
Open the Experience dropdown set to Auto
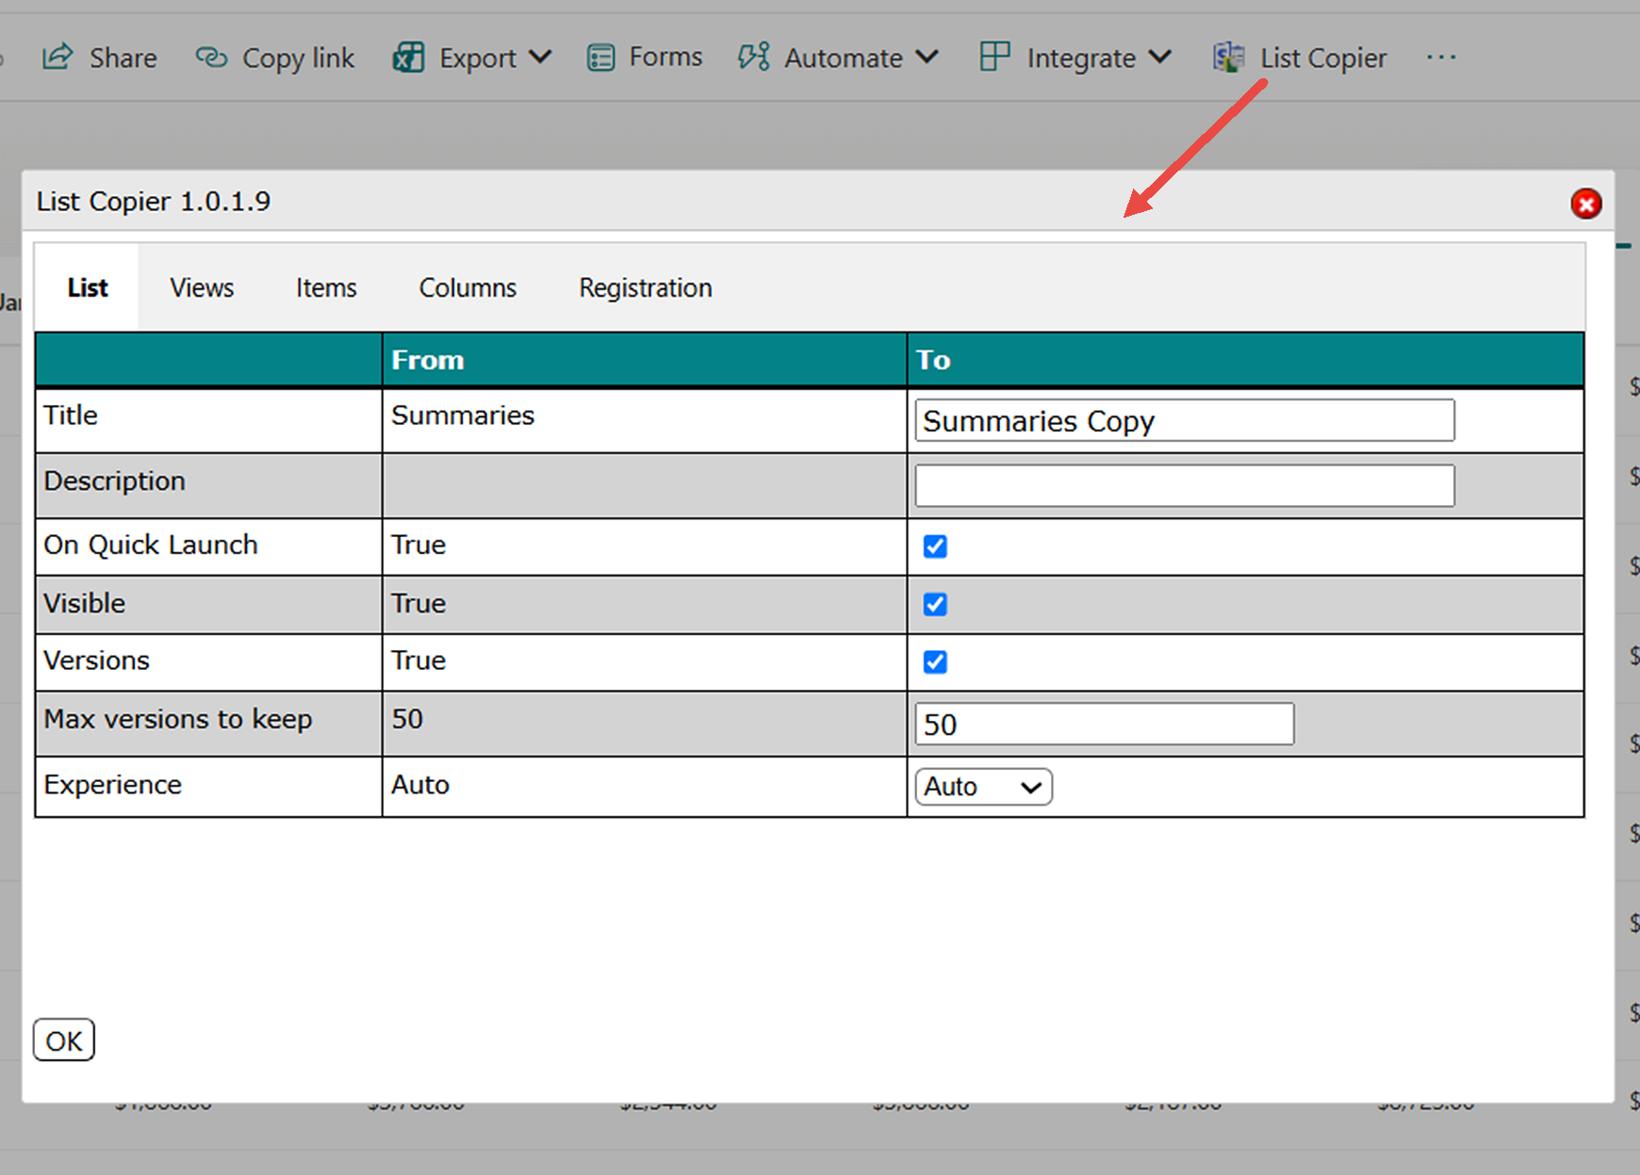tap(982, 786)
